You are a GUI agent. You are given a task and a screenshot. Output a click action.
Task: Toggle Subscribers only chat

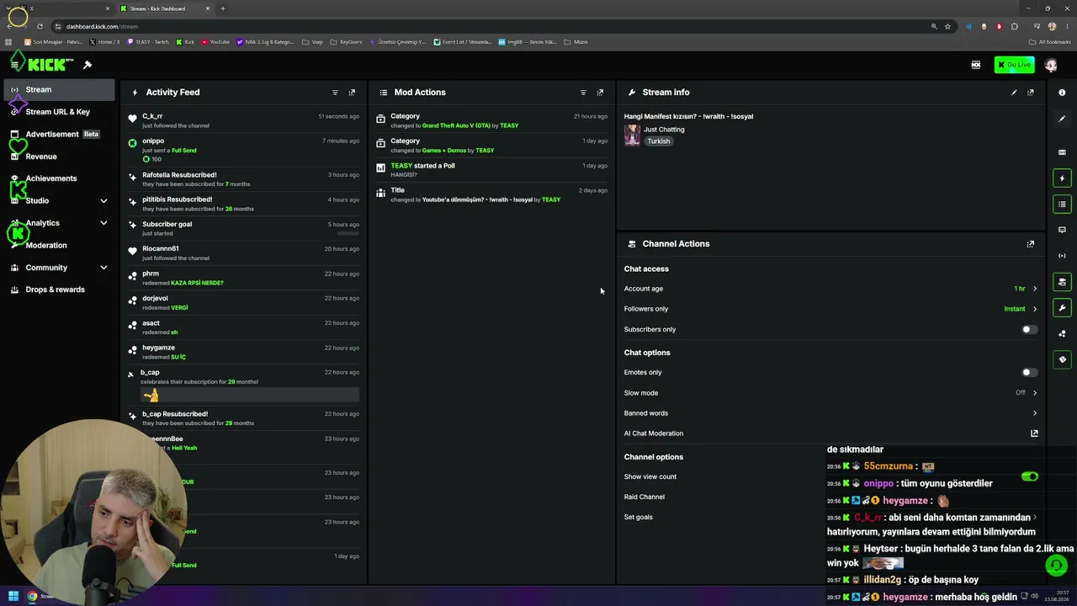coord(1029,329)
